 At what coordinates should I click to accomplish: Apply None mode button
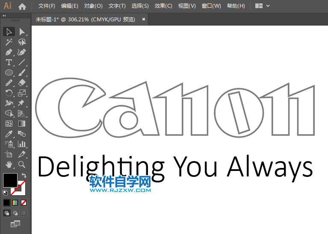(x=24, y=202)
